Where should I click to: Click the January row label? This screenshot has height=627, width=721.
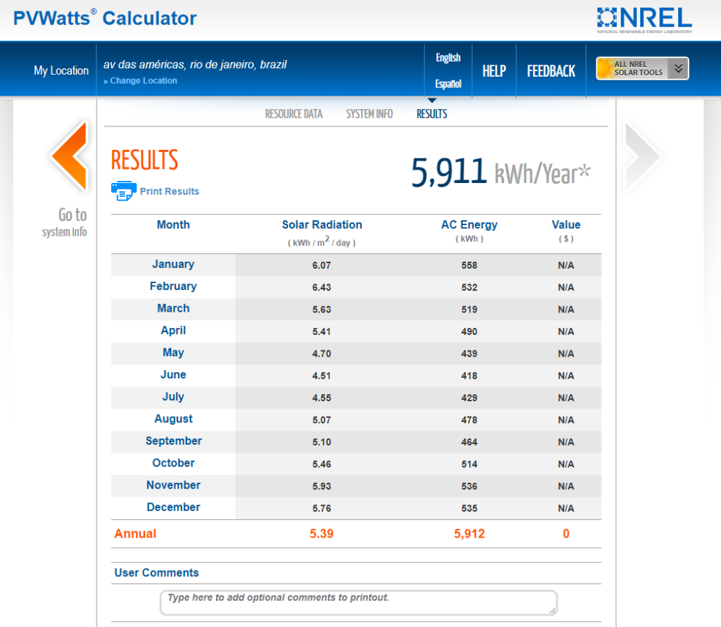(x=173, y=265)
